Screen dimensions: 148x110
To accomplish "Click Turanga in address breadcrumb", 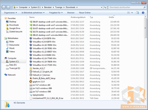I will pos(59,7).
